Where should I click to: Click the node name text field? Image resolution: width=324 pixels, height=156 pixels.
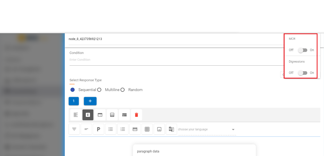tap(174, 39)
